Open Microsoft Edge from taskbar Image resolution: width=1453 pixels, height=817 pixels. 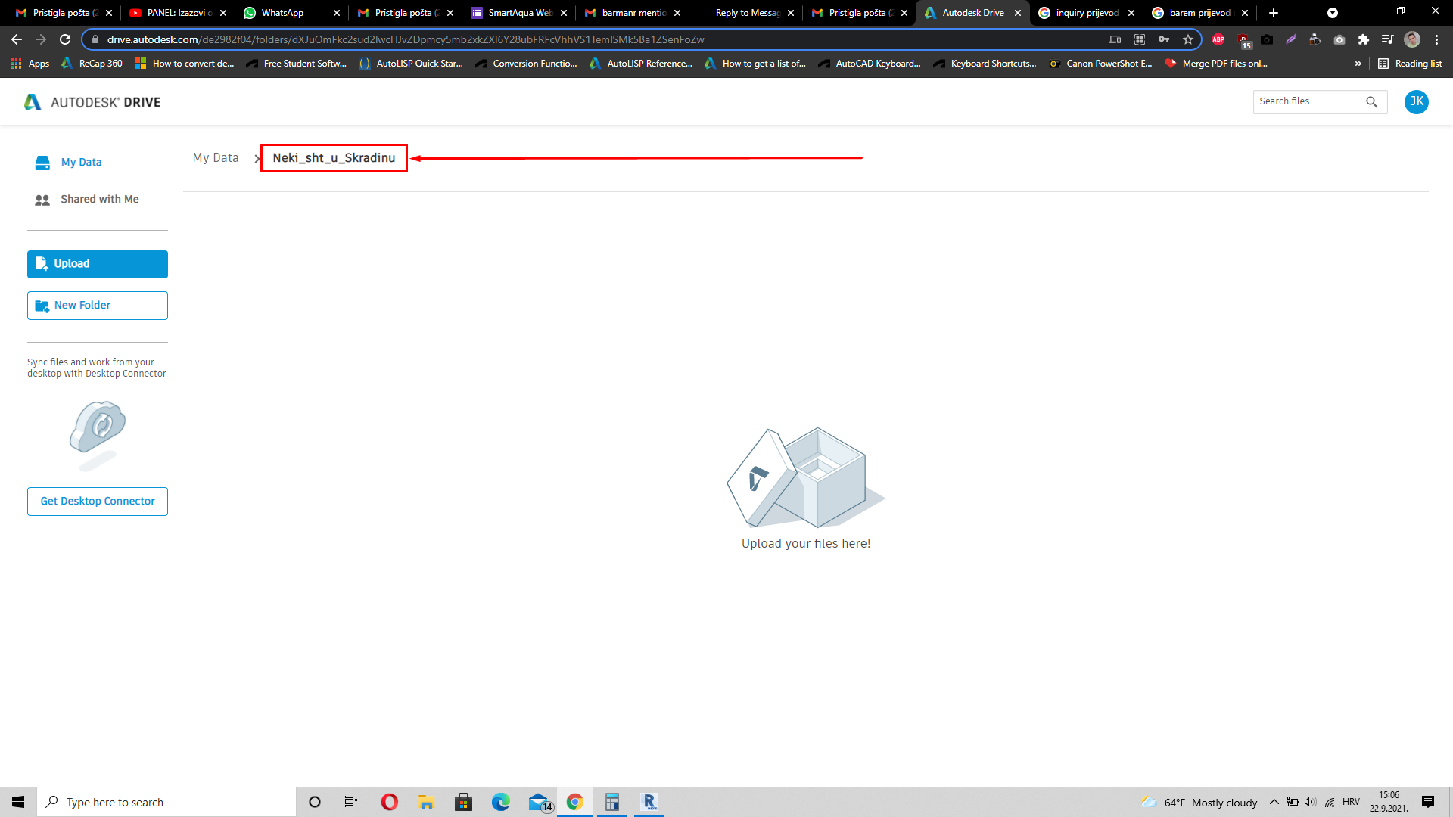[x=501, y=802]
